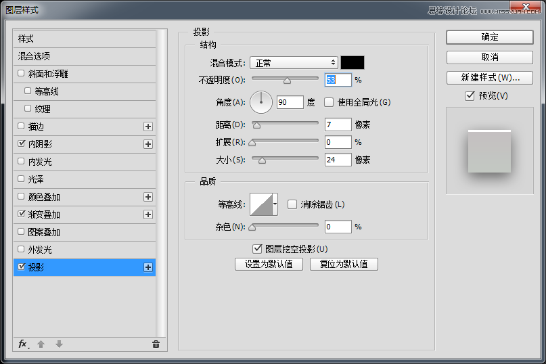Select the 光泽 effect row

tap(85, 179)
